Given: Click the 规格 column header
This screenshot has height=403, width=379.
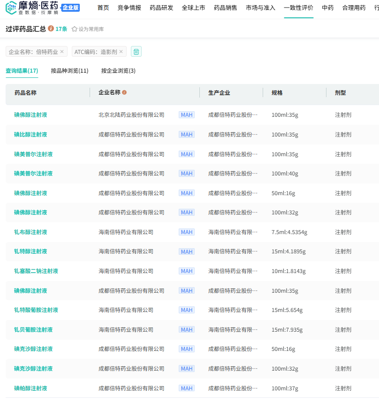Looking at the screenshot, I should pos(277,93).
